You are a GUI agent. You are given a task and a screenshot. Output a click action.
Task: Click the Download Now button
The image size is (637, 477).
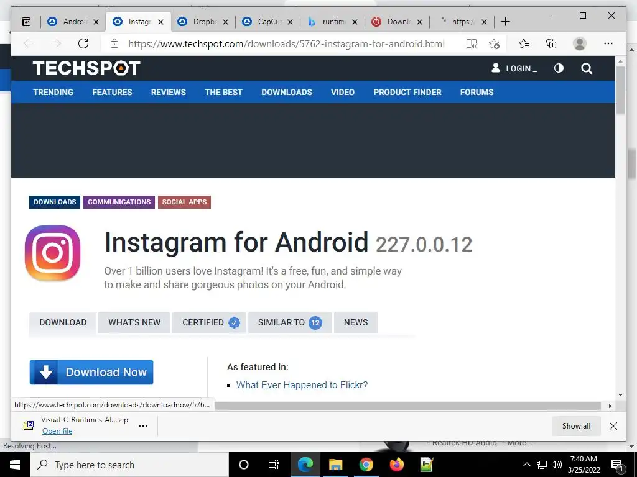(91, 373)
